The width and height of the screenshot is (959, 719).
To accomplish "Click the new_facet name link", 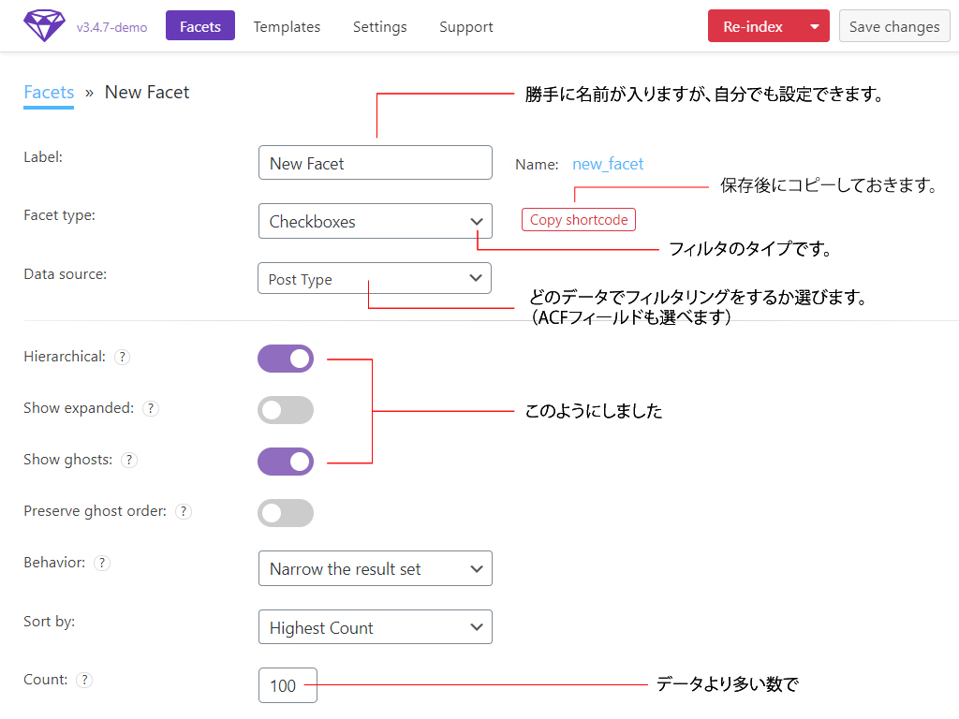I will [x=608, y=165].
